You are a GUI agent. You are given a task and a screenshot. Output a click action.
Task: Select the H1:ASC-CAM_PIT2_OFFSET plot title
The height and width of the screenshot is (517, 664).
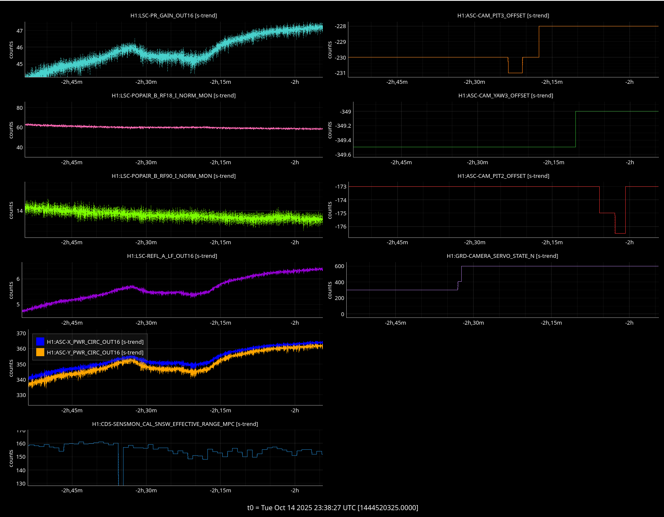pos(503,176)
